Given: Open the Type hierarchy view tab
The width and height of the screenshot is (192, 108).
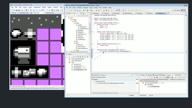Looking at the screenshot, I should 83,13.
